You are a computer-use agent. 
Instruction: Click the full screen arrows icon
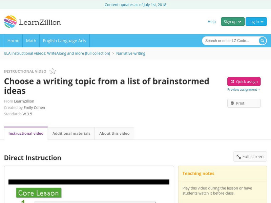pyautogui.click(x=238, y=156)
